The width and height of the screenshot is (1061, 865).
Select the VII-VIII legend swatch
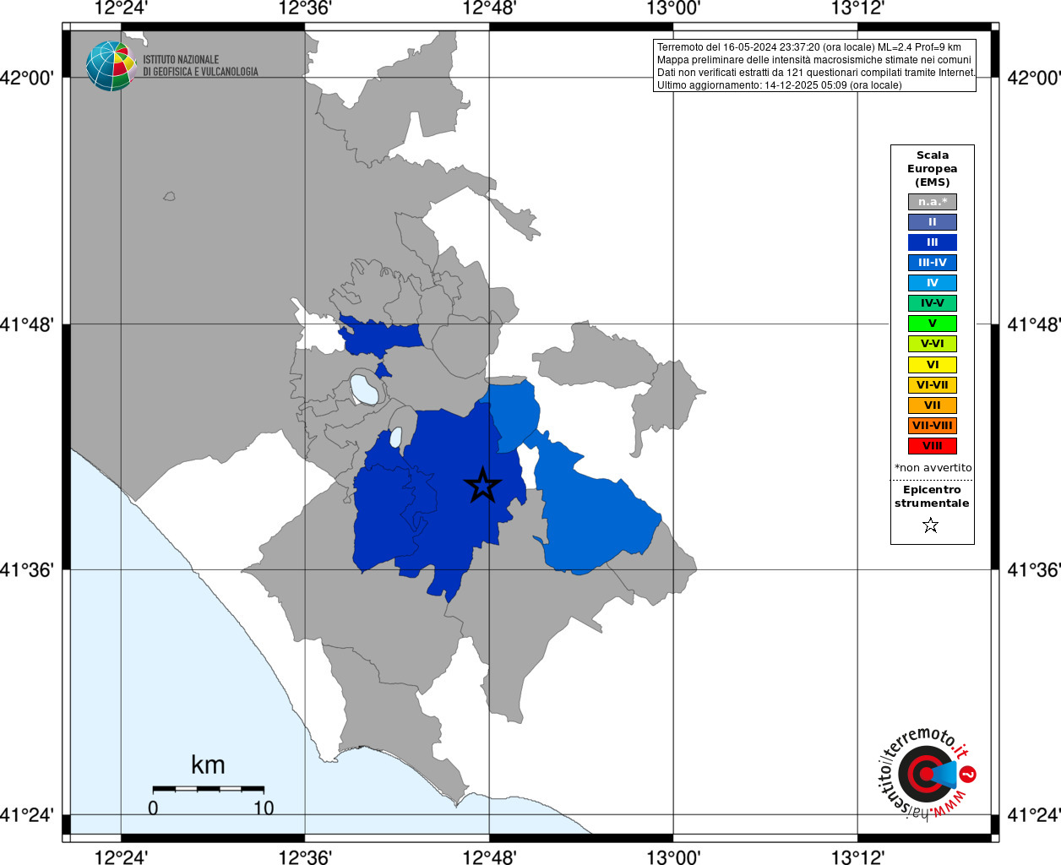click(933, 426)
